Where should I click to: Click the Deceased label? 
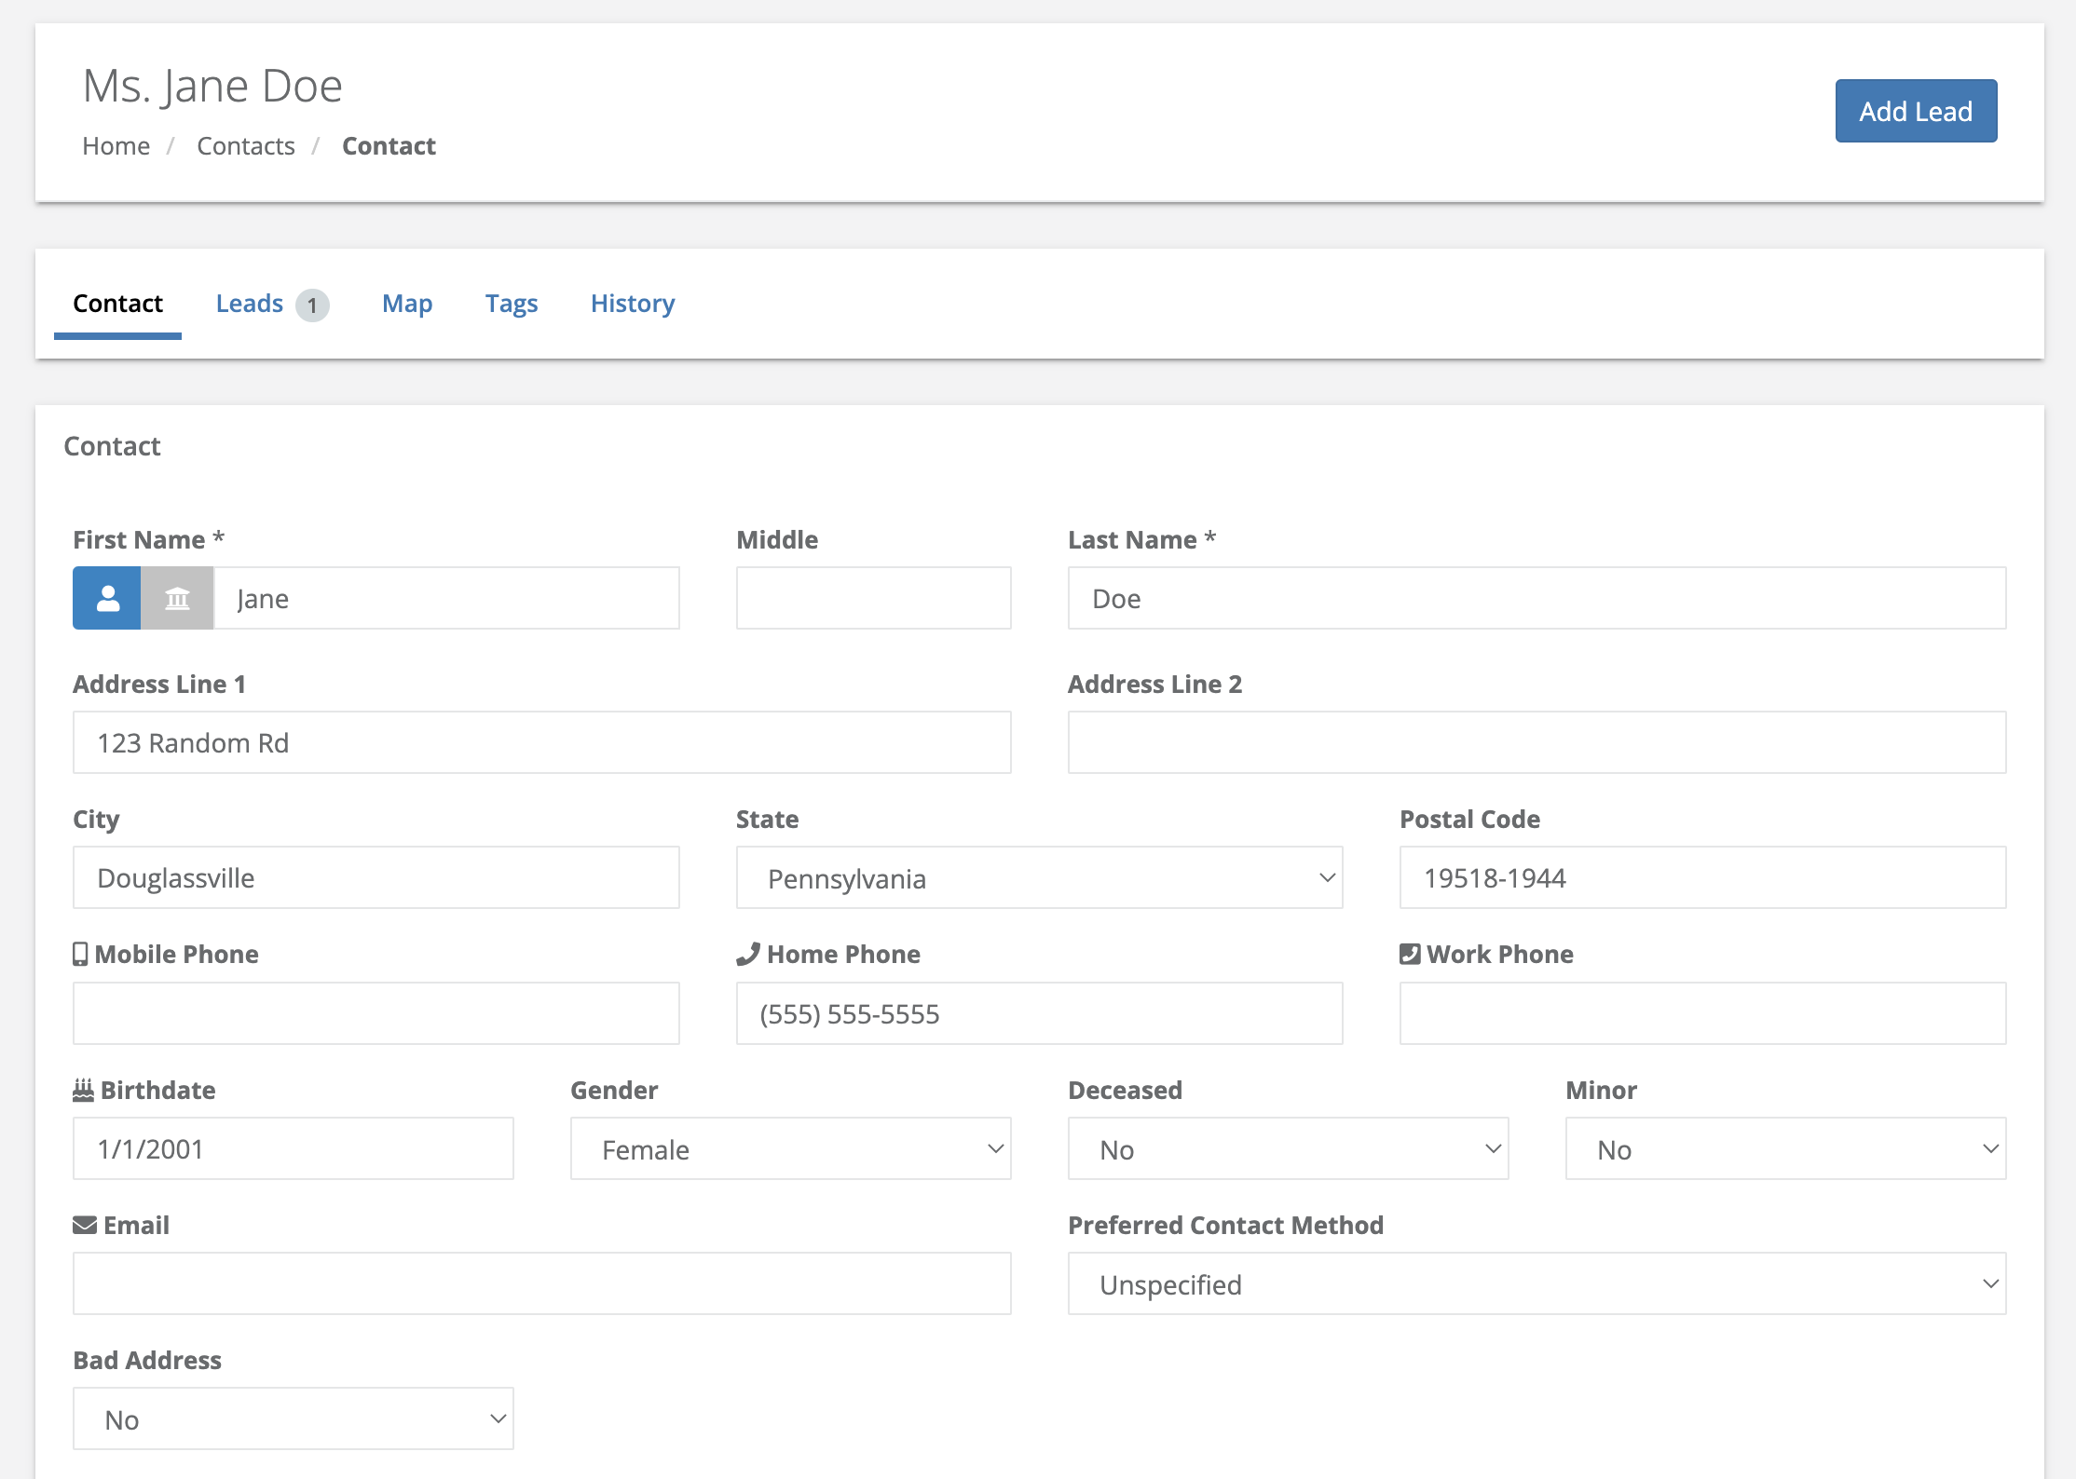[1125, 1090]
